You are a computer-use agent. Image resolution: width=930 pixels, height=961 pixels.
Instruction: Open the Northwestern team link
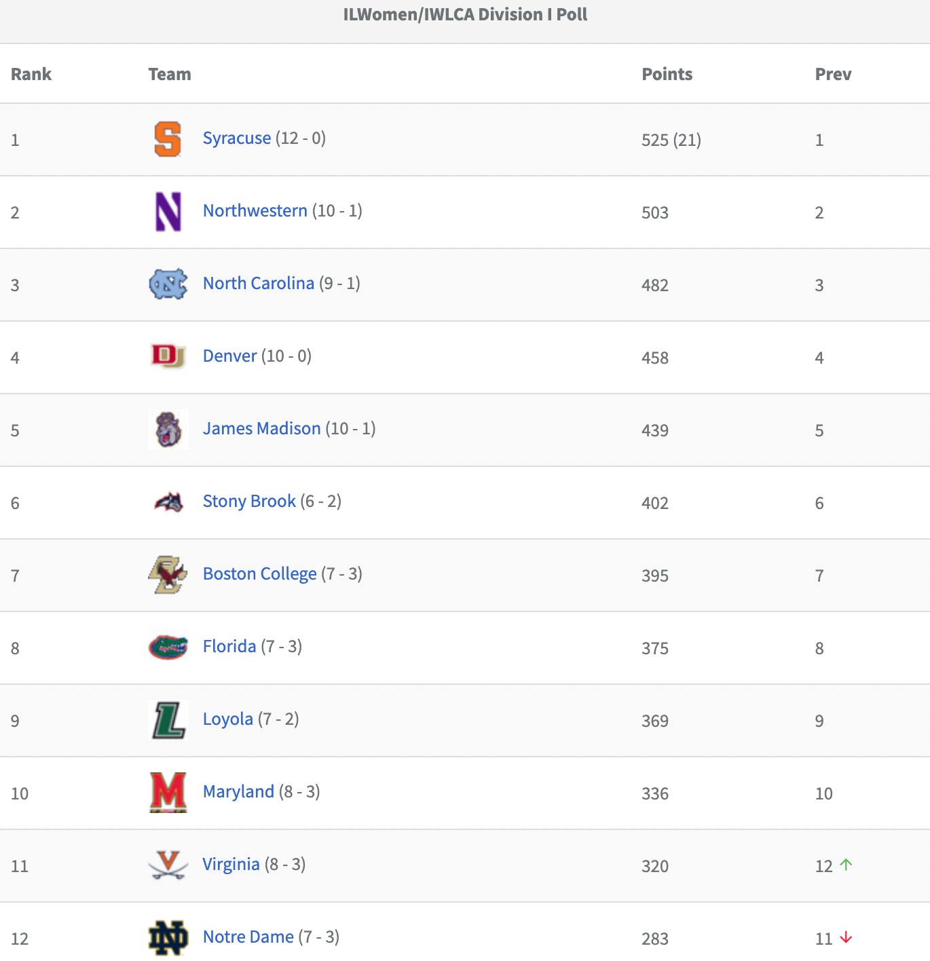(x=255, y=210)
